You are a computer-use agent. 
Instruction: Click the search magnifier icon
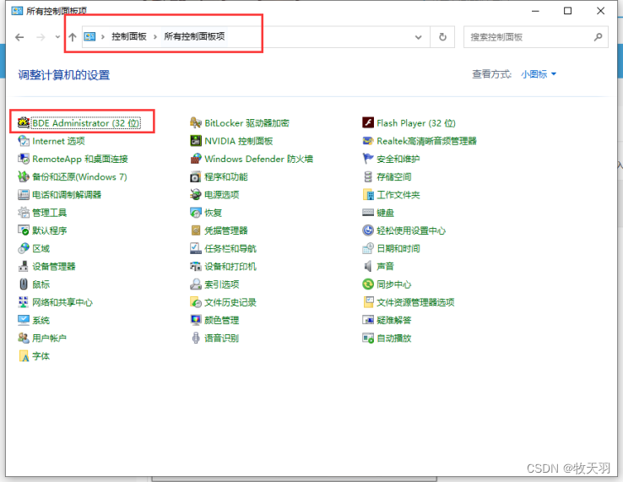[598, 37]
